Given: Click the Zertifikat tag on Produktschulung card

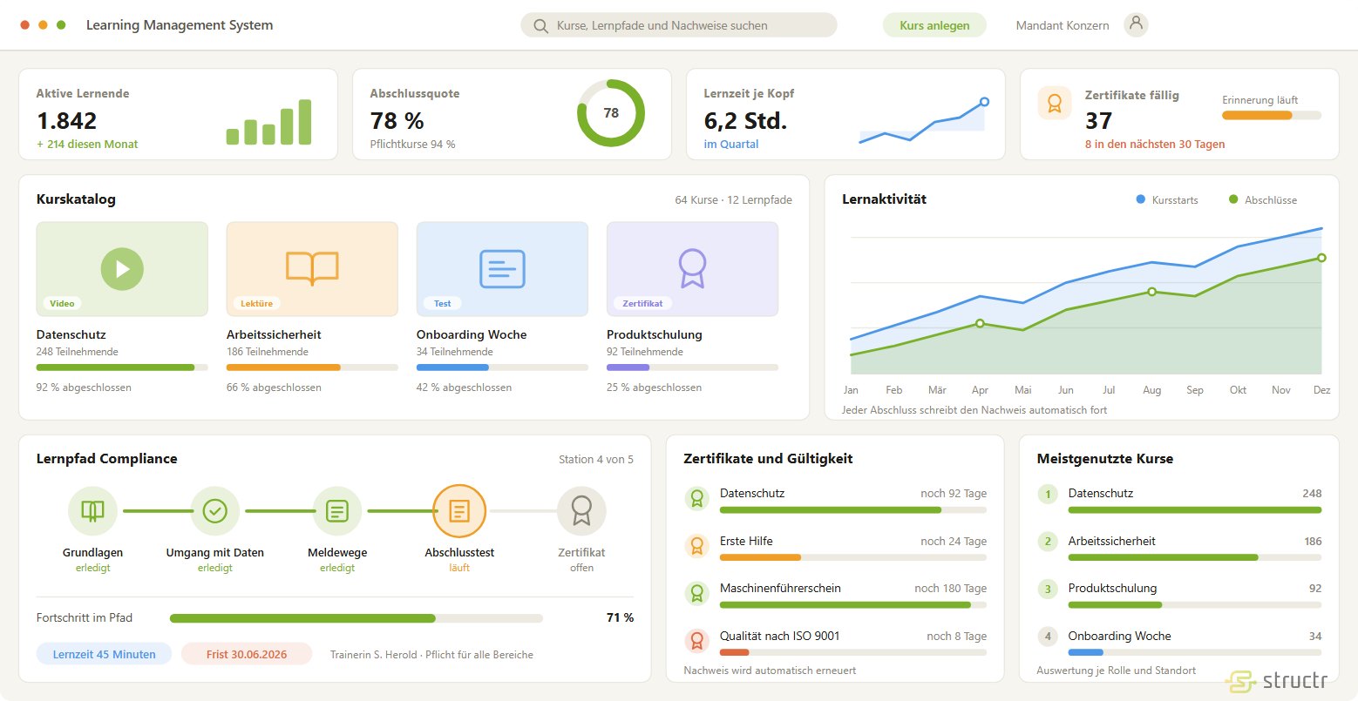Looking at the screenshot, I should (x=643, y=303).
